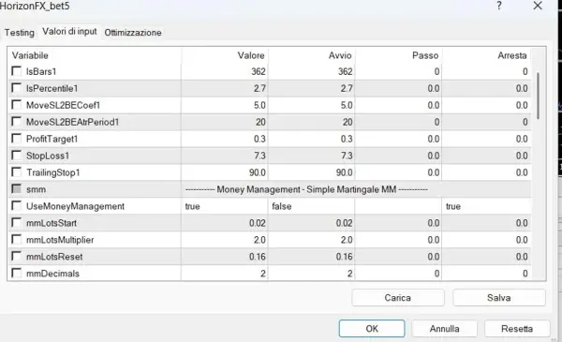This screenshot has height=342, width=562.
Task: Confirm with the OK button
Action: (372, 328)
